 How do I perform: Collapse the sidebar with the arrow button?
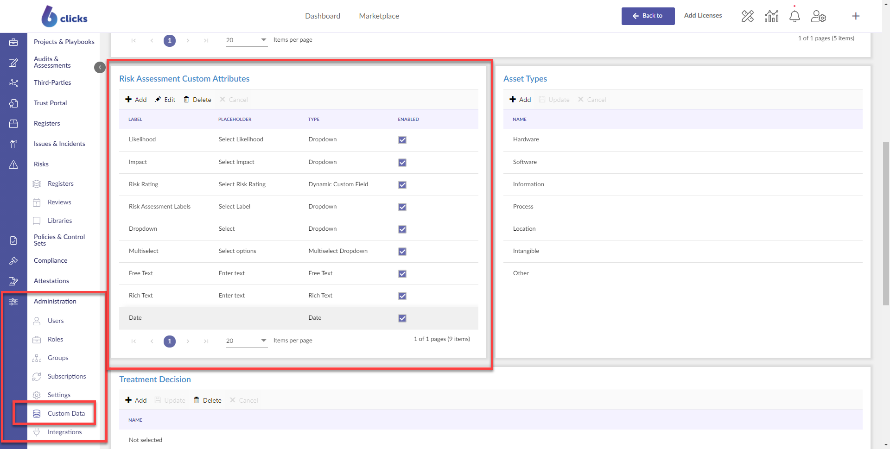100,68
